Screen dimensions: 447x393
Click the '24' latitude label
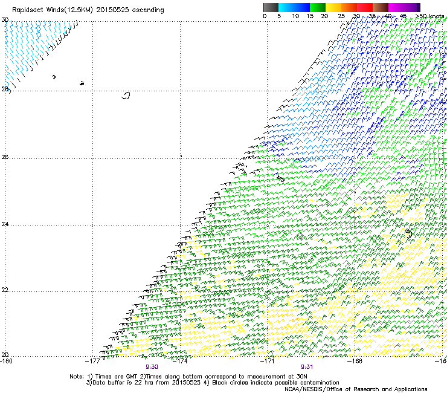pyautogui.click(x=5, y=224)
